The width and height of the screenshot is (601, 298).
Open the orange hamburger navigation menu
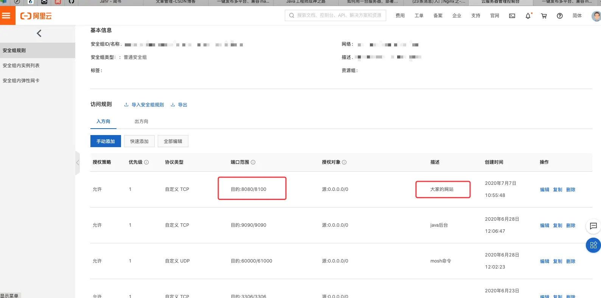[x=6, y=15]
